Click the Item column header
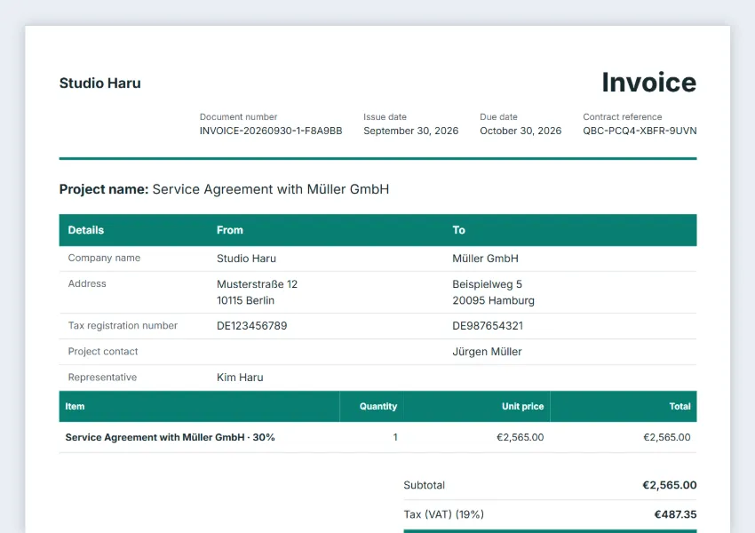 click(x=75, y=406)
